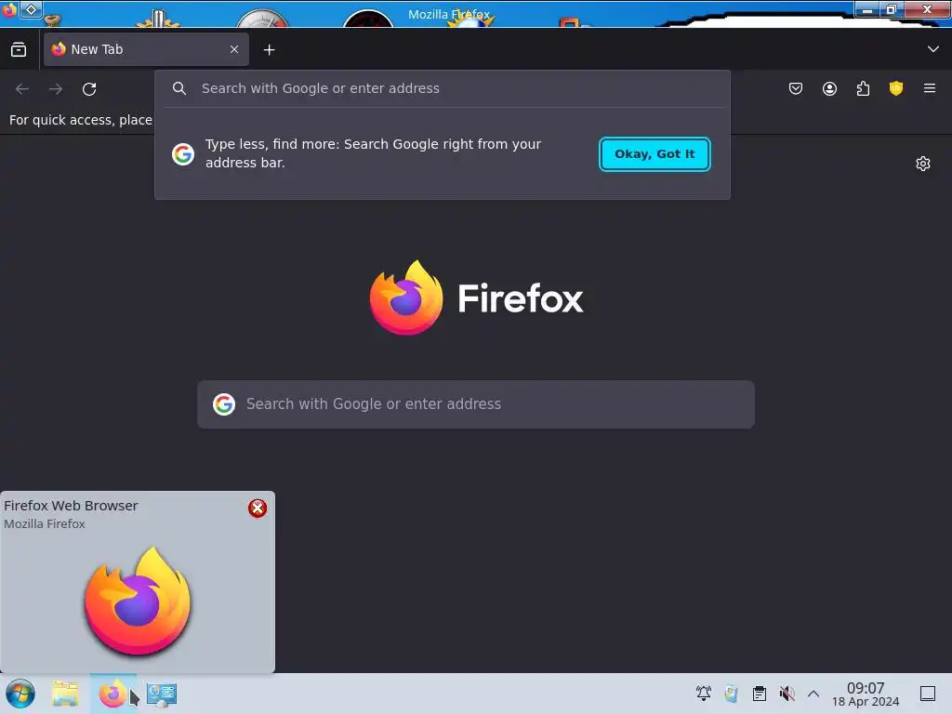Go forward one page

click(x=56, y=88)
